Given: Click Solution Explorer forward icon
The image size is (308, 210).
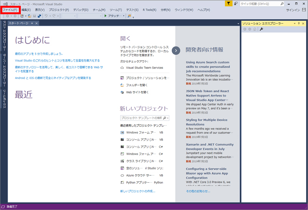Looking at the screenshot, I should pyautogui.click(x=249, y=29).
